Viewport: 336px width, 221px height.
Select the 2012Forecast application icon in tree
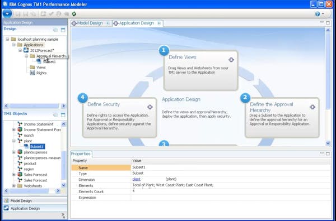point(26,50)
